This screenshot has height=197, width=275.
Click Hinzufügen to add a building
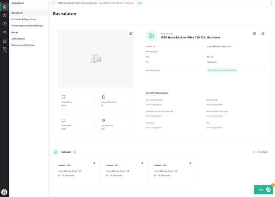pos(260,152)
